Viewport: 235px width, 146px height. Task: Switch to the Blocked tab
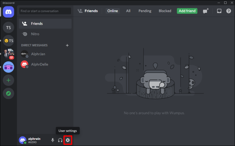click(x=165, y=11)
